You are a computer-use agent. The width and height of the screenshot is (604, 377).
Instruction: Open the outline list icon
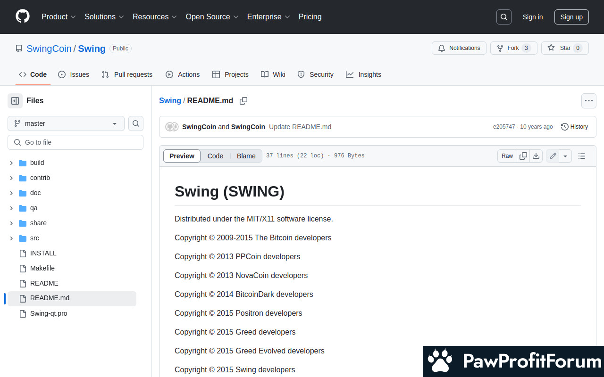(x=582, y=156)
